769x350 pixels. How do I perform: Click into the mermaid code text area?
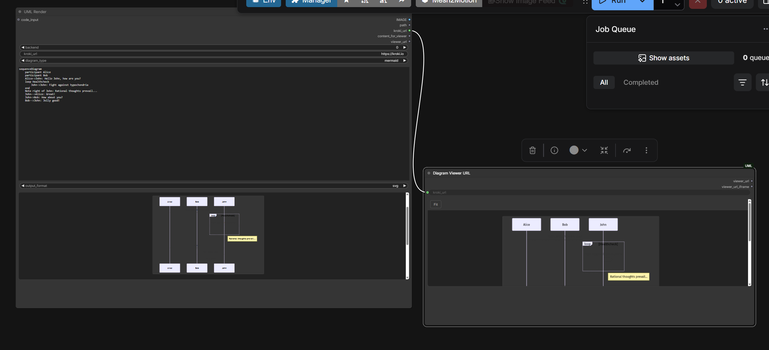coord(214,124)
